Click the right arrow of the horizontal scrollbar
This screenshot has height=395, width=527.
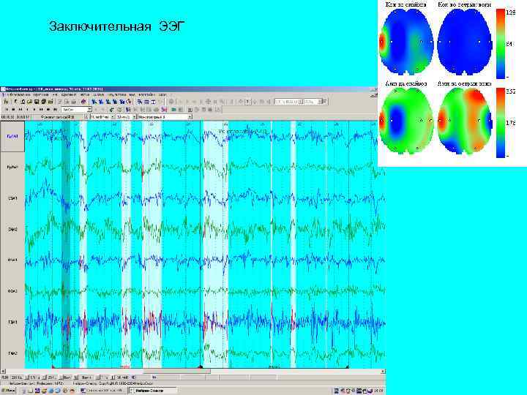coord(383,371)
